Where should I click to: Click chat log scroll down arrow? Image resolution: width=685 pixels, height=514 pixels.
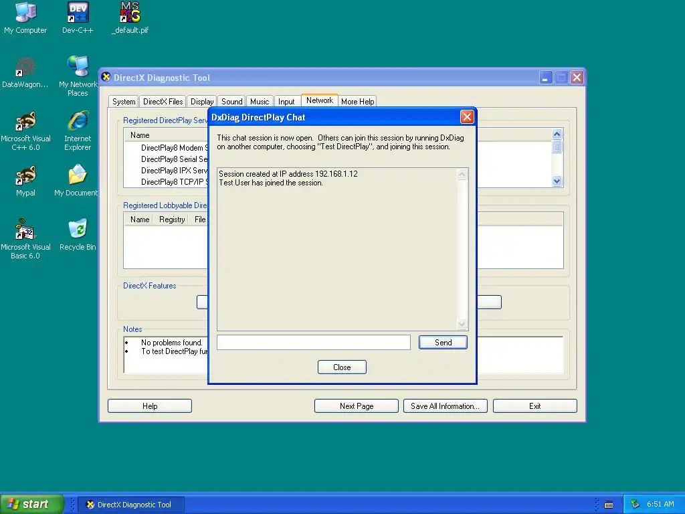pyautogui.click(x=462, y=324)
